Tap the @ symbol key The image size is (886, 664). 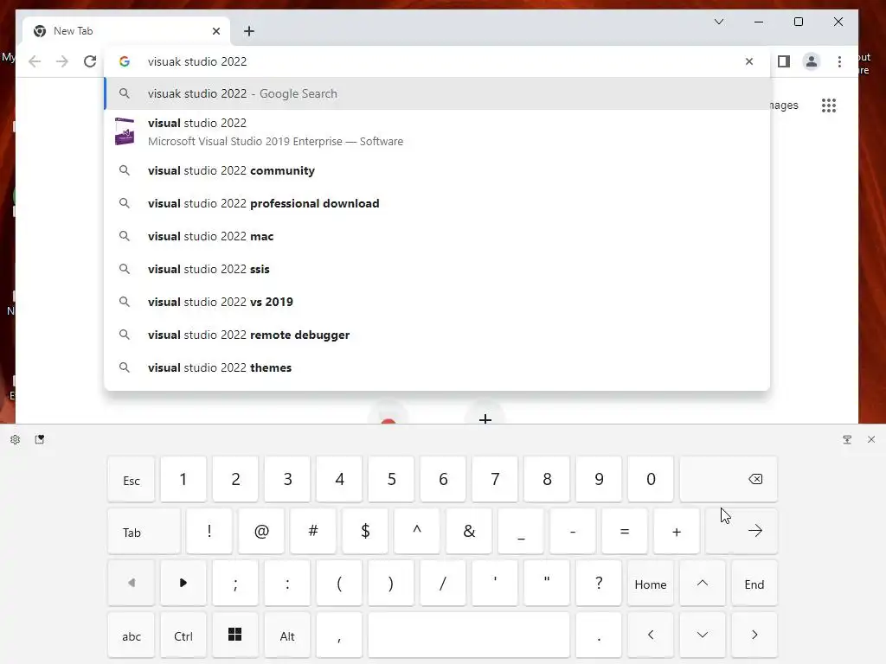(x=261, y=532)
